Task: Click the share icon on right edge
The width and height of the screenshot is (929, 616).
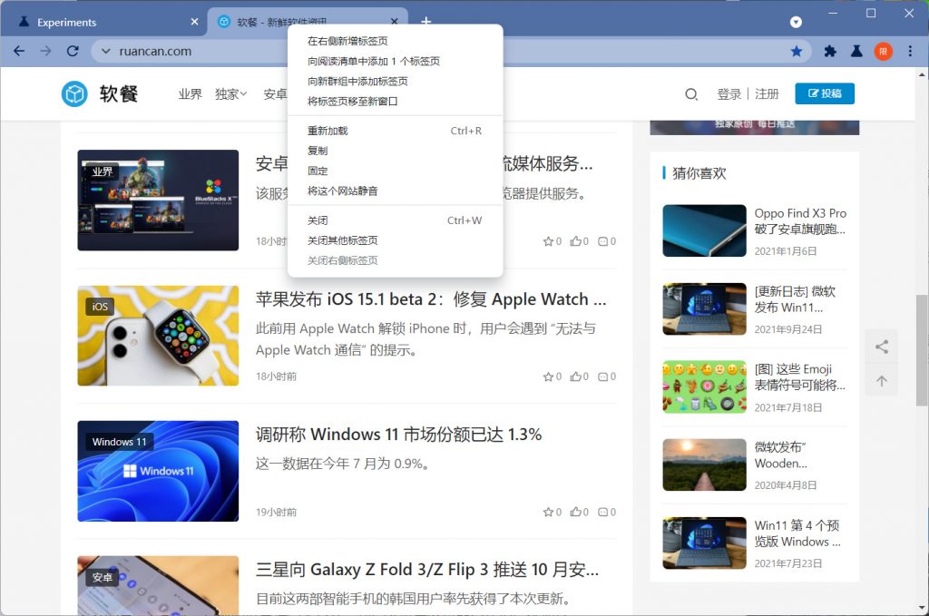Action: pos(882,347)
